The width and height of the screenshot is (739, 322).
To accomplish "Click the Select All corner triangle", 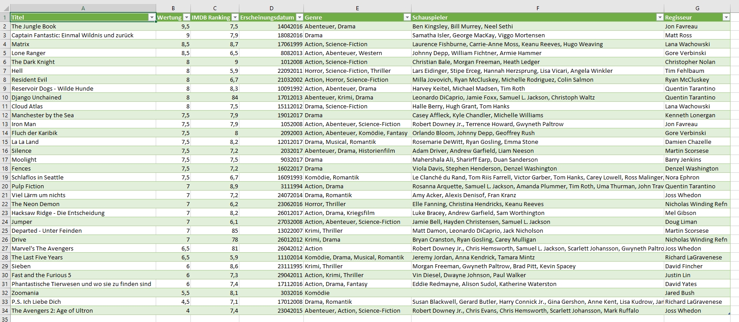I will 5,8.
